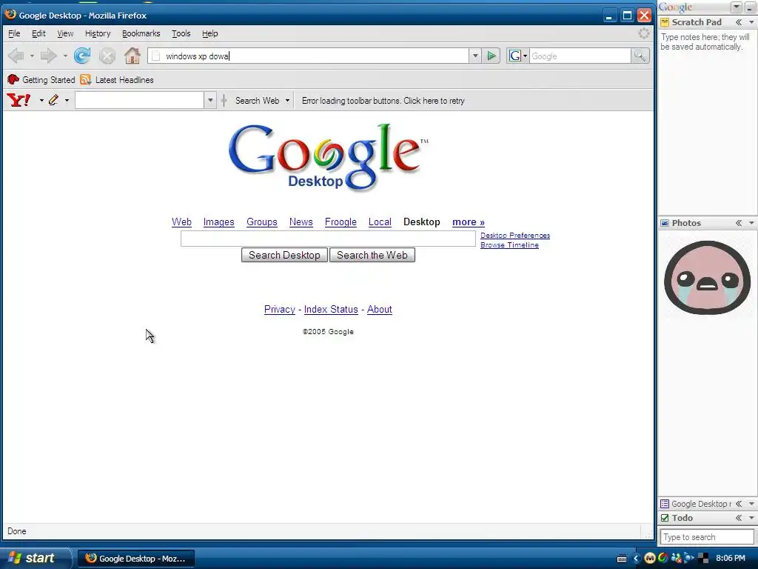Open the History menu
The image size is (758, 569).
pos(98,33)
